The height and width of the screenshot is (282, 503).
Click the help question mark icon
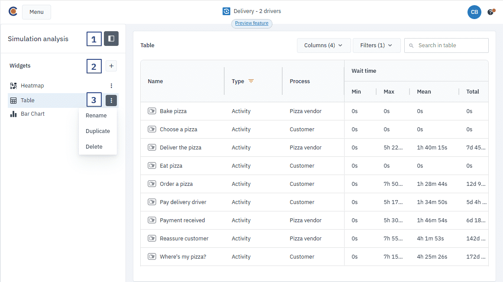tap(490, 12)
